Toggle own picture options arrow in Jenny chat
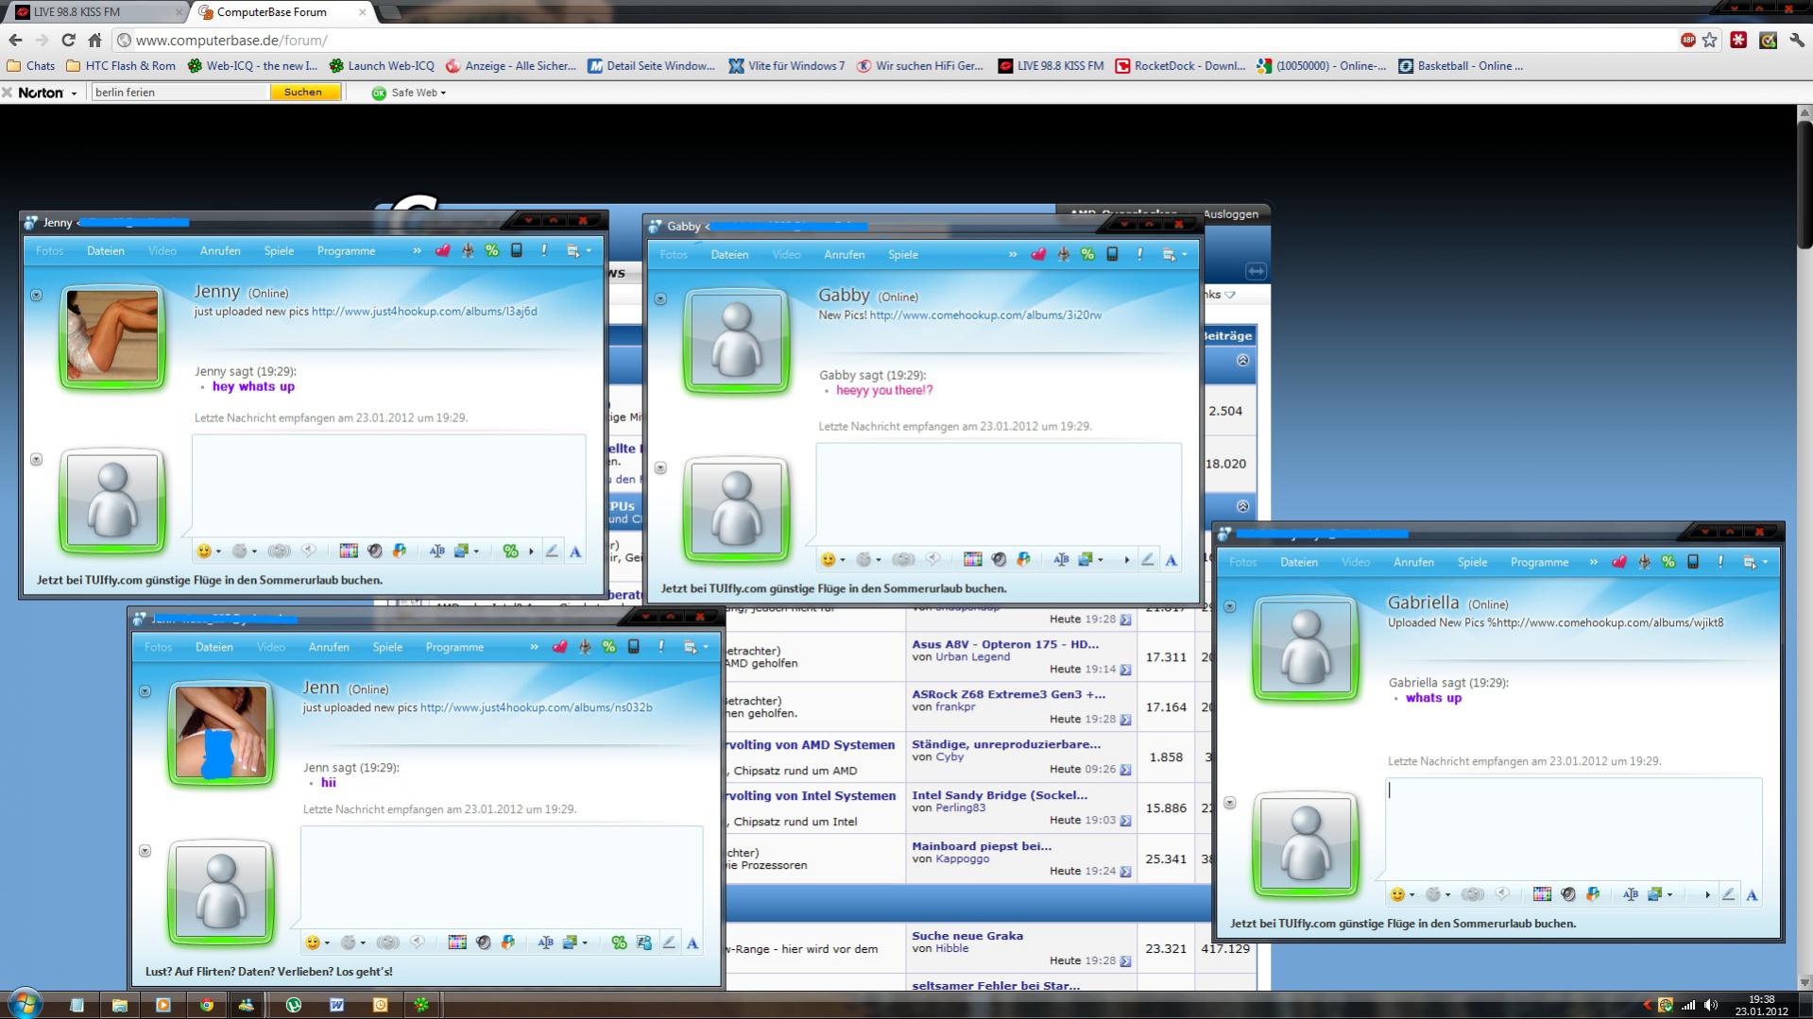1813x1019 pixels. [37, 459]
